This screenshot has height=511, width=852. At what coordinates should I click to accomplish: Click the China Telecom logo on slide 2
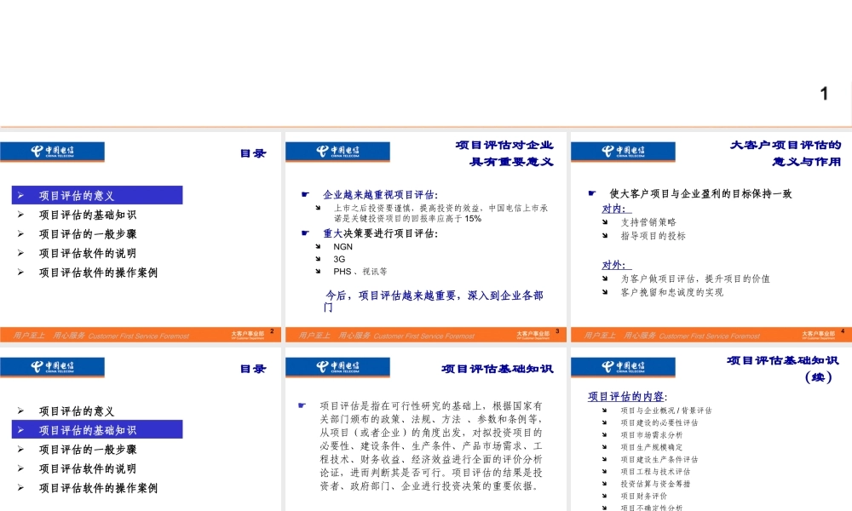pyautogui.click(x=52, y=152)
